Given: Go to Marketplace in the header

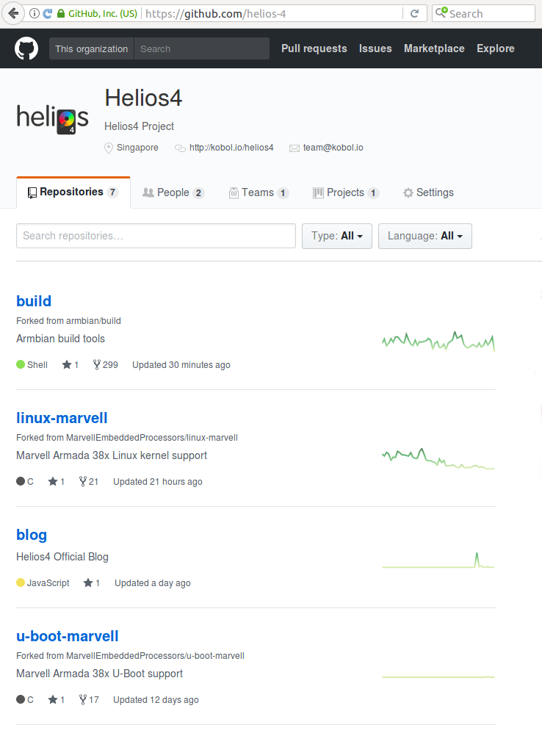Looking at the screenshot, I should click(434, 48).
